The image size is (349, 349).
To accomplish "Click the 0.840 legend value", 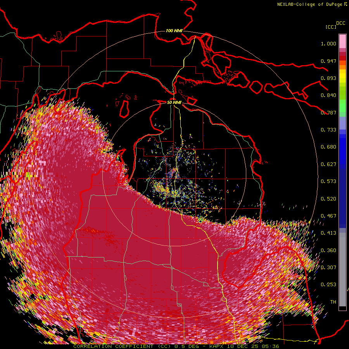I will click(328, 95).
